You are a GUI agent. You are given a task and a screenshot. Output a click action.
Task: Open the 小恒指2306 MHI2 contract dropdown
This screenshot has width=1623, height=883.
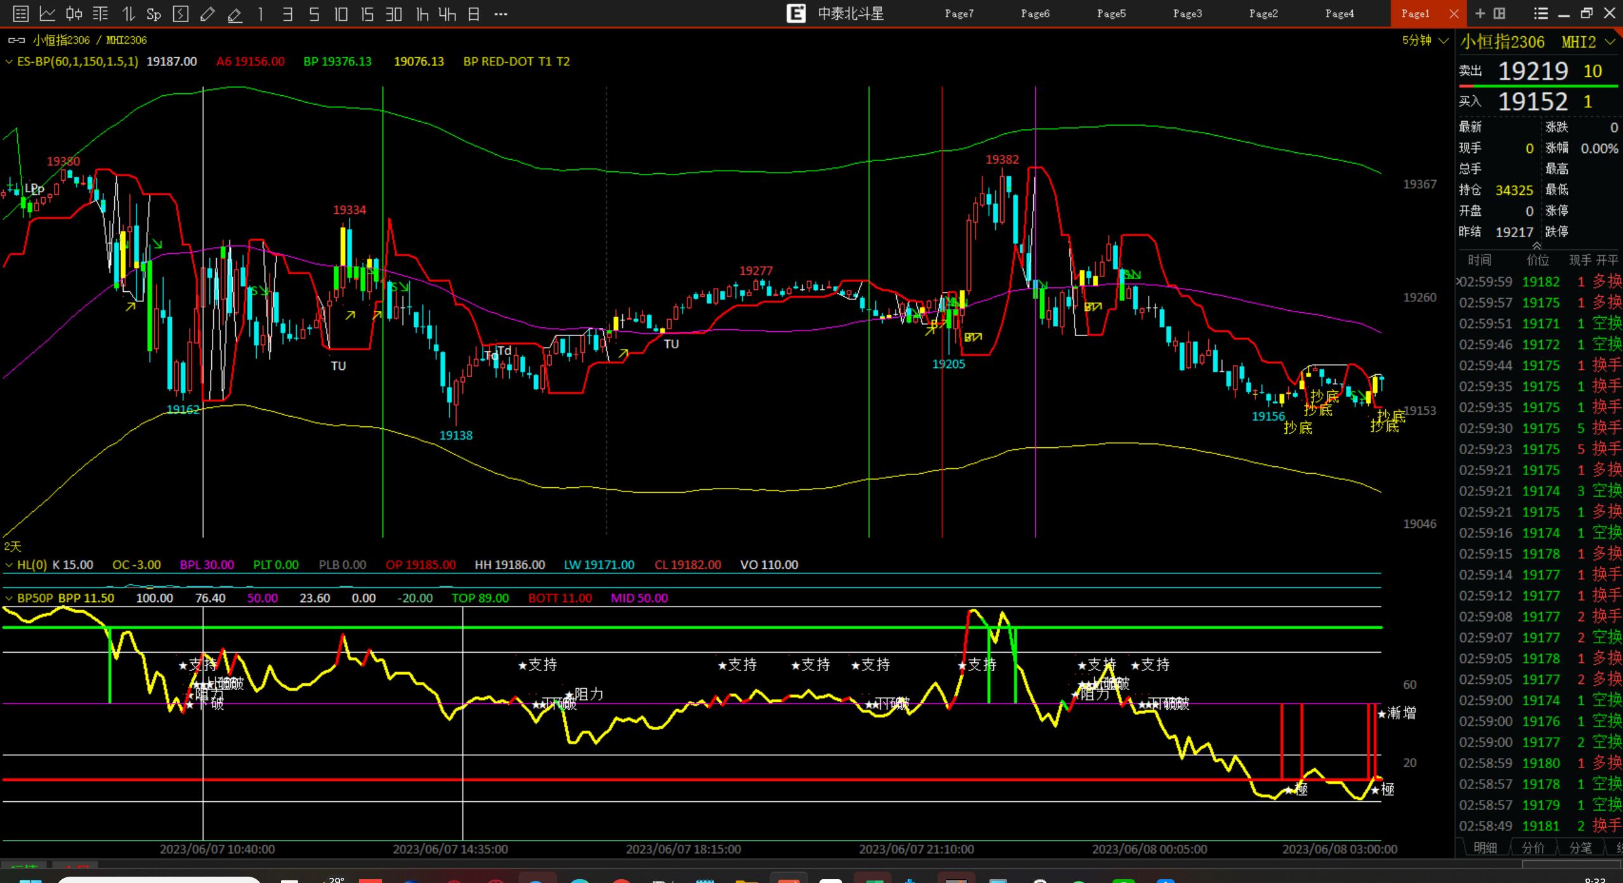point(1610,42)
